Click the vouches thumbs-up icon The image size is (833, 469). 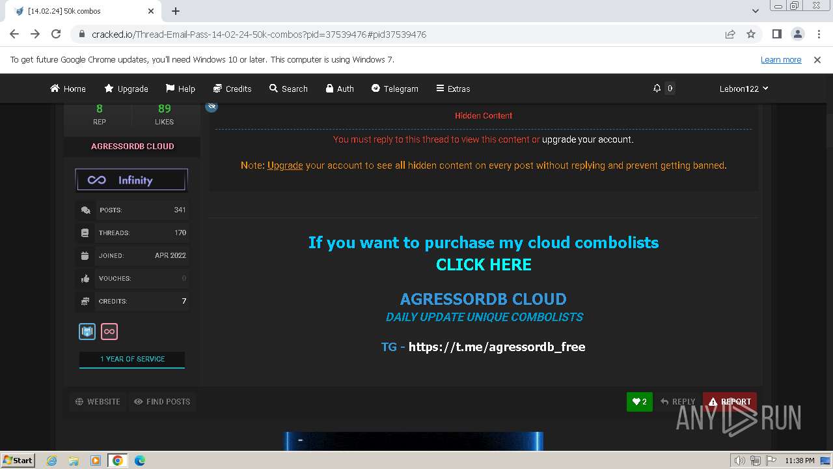(85, 279)
